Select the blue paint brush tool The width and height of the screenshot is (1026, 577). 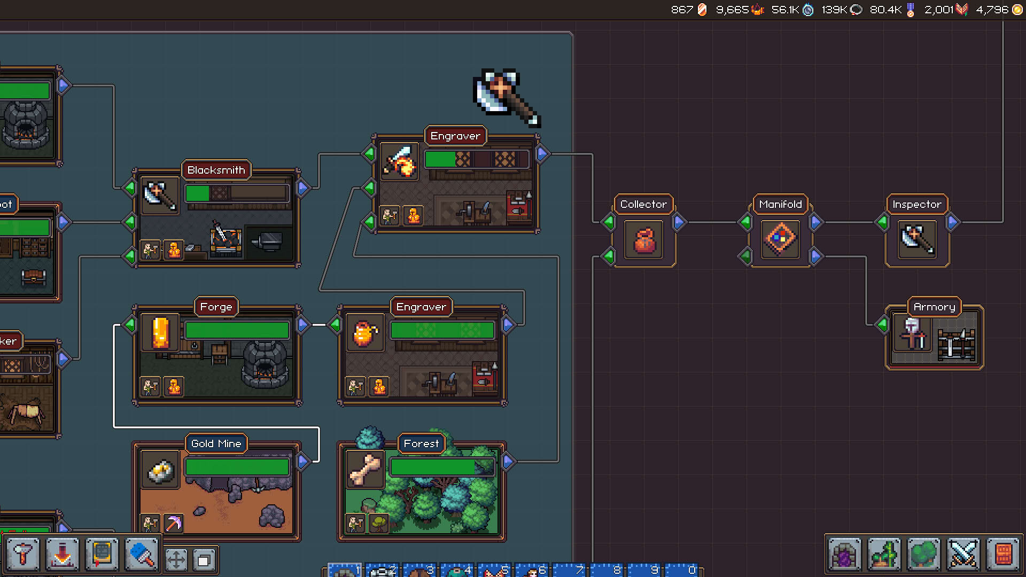point(142,554)
